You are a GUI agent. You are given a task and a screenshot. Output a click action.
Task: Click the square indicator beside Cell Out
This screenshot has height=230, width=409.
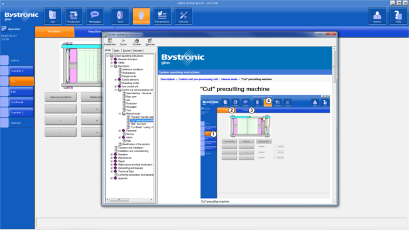point(4,123)
